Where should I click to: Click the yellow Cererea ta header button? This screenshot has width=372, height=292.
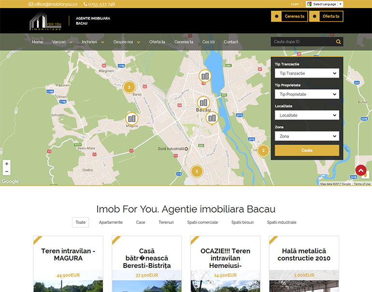pos(289,16)
